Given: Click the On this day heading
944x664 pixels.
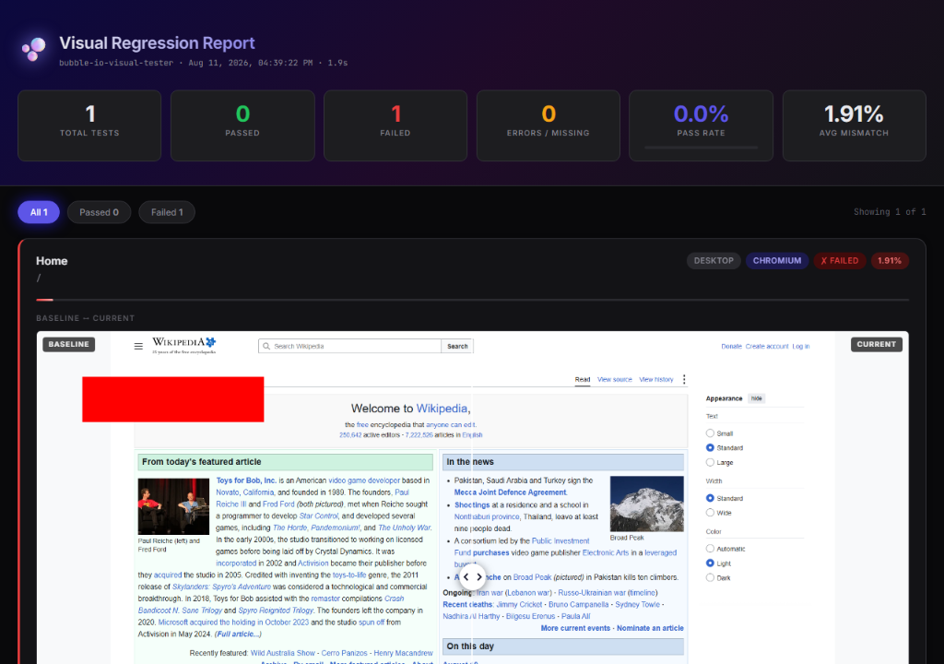Looking at the screenshot, I should tap(470, 646).
